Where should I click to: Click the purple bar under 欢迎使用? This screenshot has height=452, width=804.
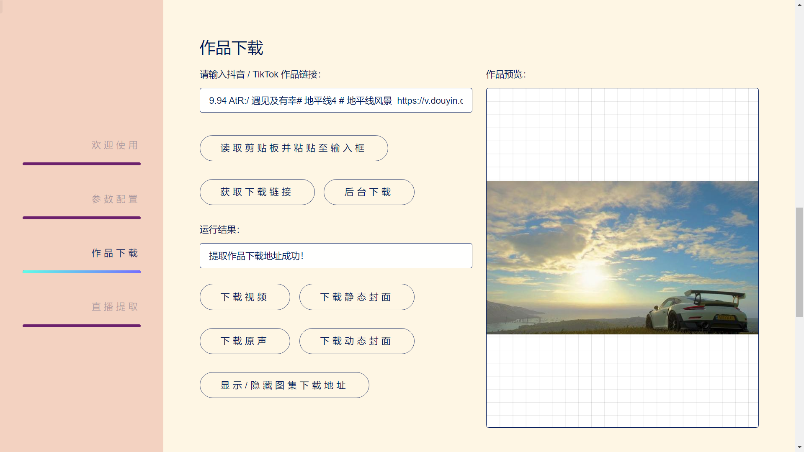[82, 164]
